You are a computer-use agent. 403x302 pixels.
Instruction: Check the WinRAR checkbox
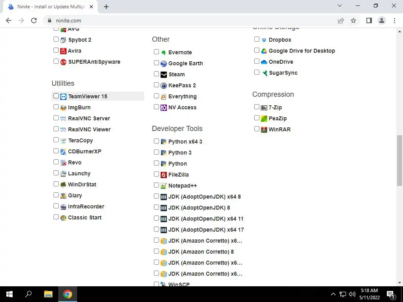tap(257, 129)
